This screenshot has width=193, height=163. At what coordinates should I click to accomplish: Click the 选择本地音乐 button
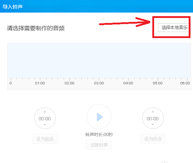point(175,28)
